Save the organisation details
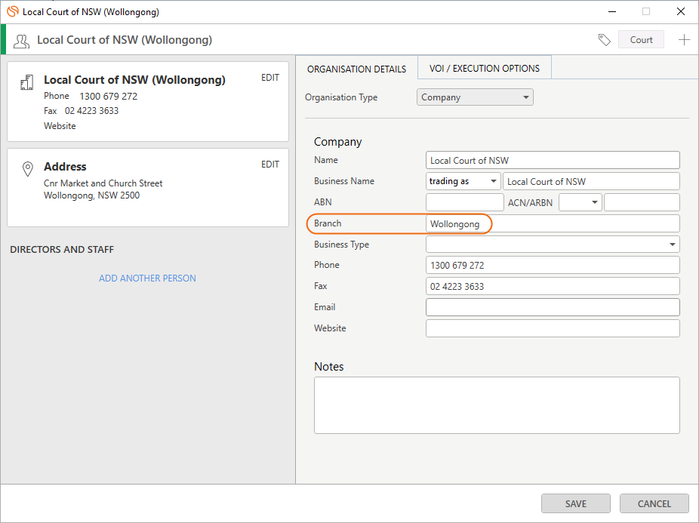This screenshot has height=523, width=699. (x=575, y=503)
